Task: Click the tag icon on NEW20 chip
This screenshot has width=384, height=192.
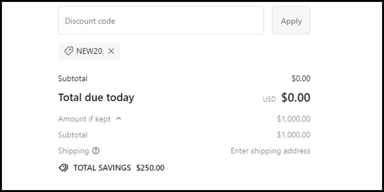Action: [69, 51]
